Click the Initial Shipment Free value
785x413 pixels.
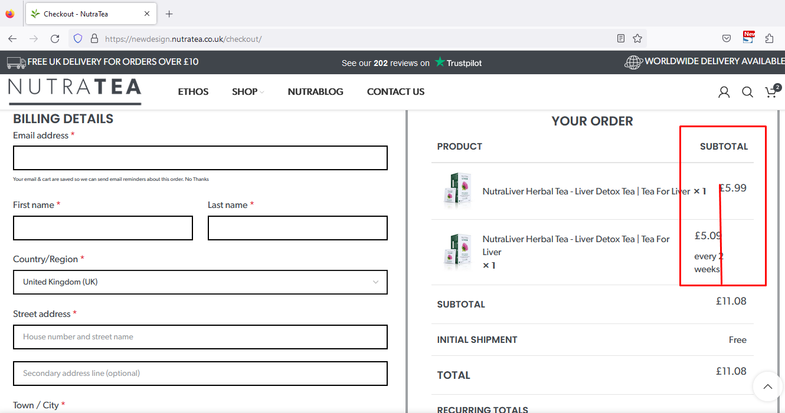pyautogui.click(x=738, y=340)
